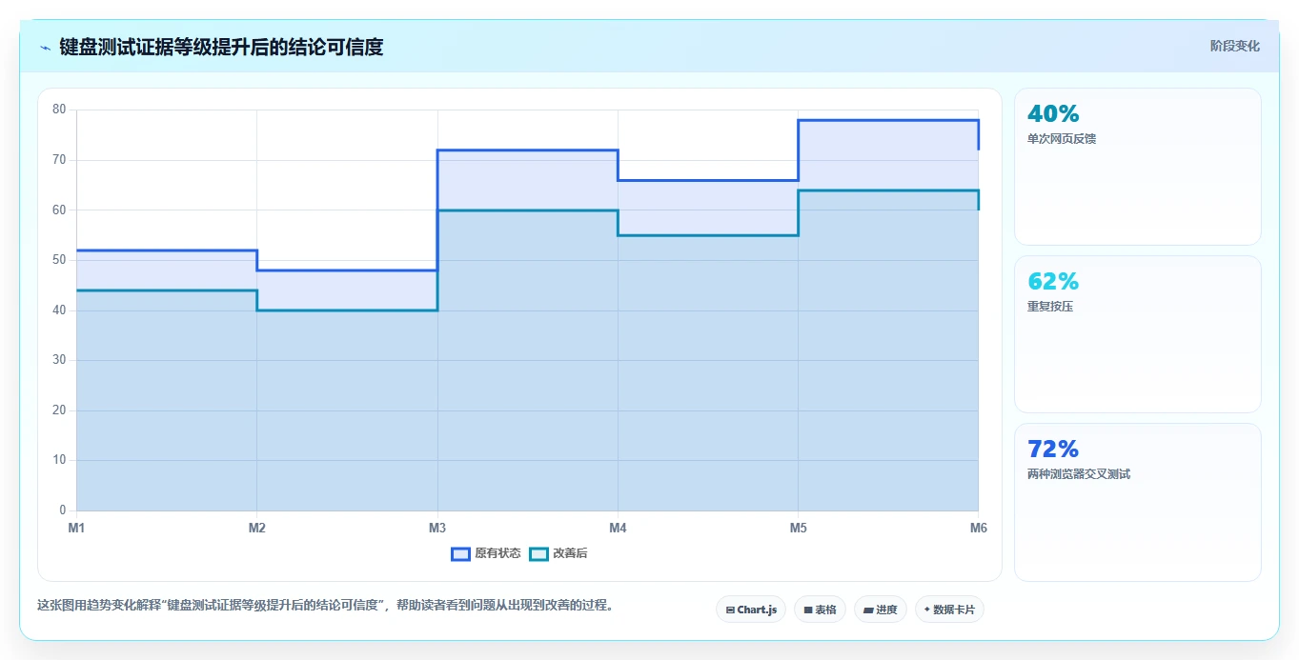Click the 40% value in 单次网页反馈 card
1299x660 pixels.
1053,114
